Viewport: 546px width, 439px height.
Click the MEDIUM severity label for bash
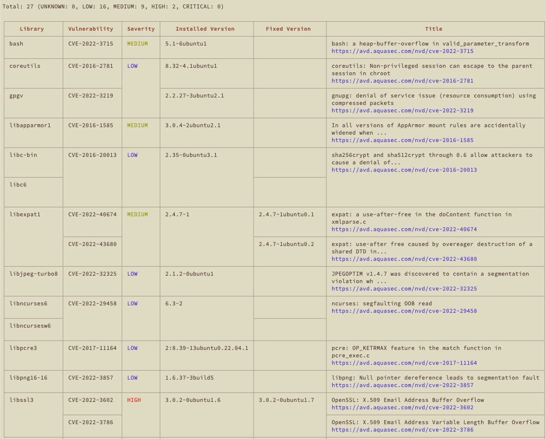[137, 44]
